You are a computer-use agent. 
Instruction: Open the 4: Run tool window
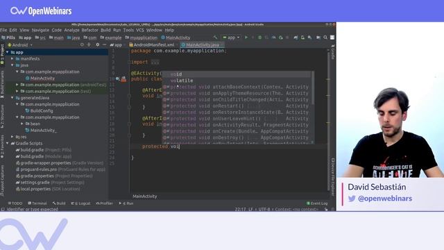126,203
